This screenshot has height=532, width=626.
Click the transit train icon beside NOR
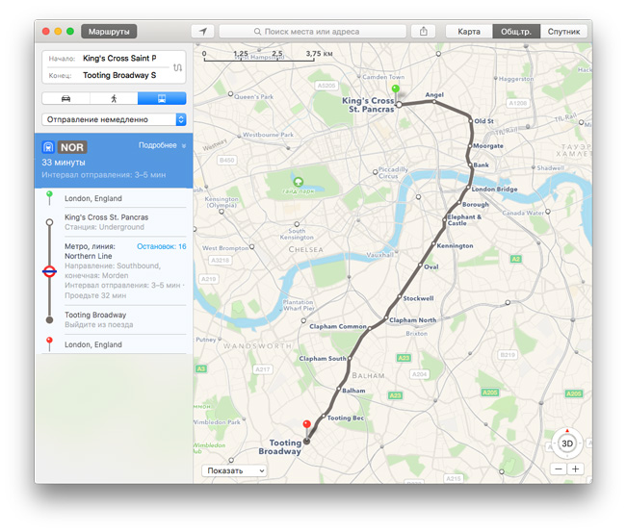[48, 147]
